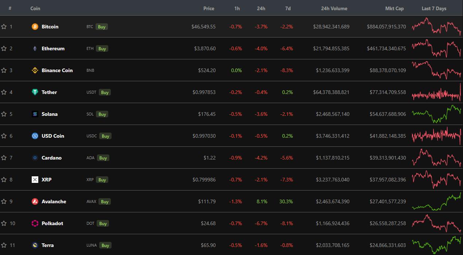Image resolution: width=463 pixels, height=255 pixels.
Task: Click the Solana logo icon
Action: 35,114
